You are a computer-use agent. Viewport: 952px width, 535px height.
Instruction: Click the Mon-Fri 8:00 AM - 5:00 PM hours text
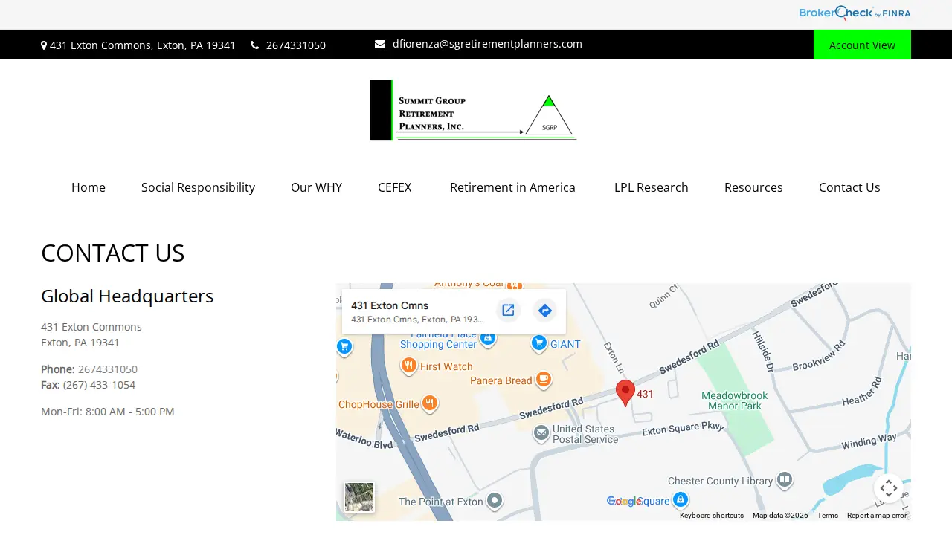[x=108, y=412]
